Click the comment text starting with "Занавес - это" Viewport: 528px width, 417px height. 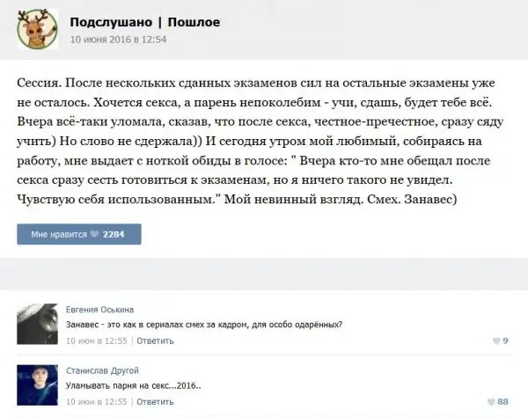point(203,325)
